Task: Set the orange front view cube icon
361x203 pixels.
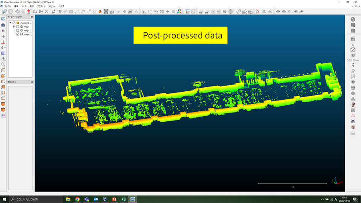Action: click(3, 76)
